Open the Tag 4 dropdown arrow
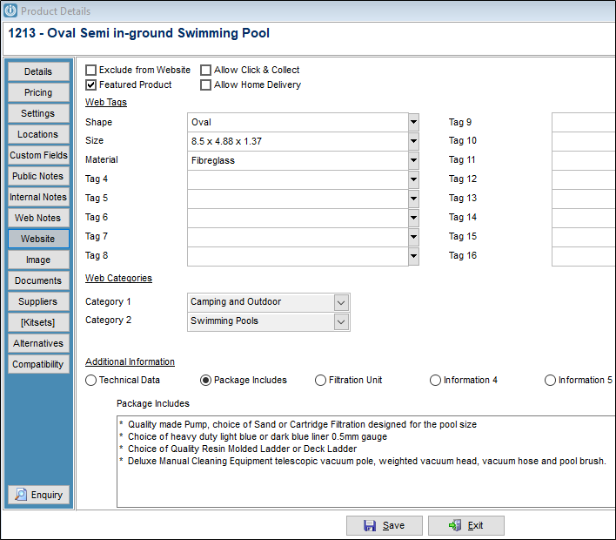Viewport: 616px width, 540px height. coord(413,179)
